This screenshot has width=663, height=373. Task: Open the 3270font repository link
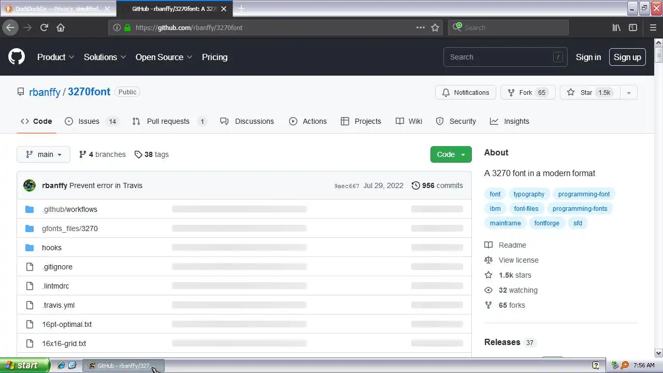[x=89, y=92]
